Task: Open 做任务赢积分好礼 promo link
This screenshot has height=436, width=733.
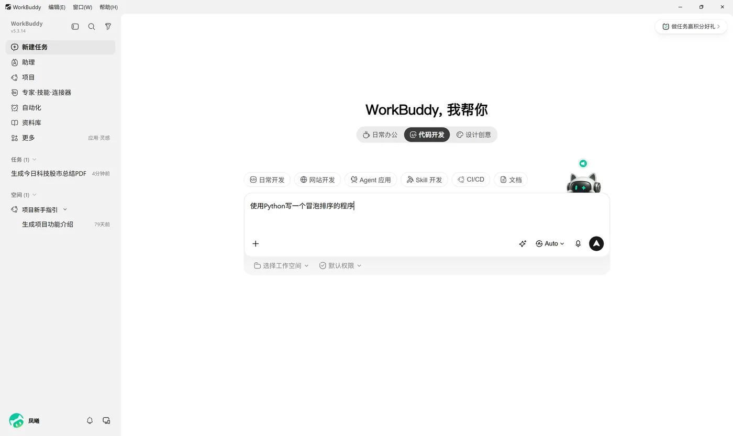Action: click(691, 26)
